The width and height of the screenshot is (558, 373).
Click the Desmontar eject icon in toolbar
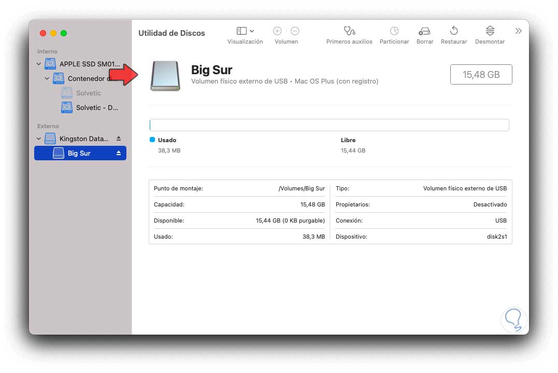click(490, 31)
